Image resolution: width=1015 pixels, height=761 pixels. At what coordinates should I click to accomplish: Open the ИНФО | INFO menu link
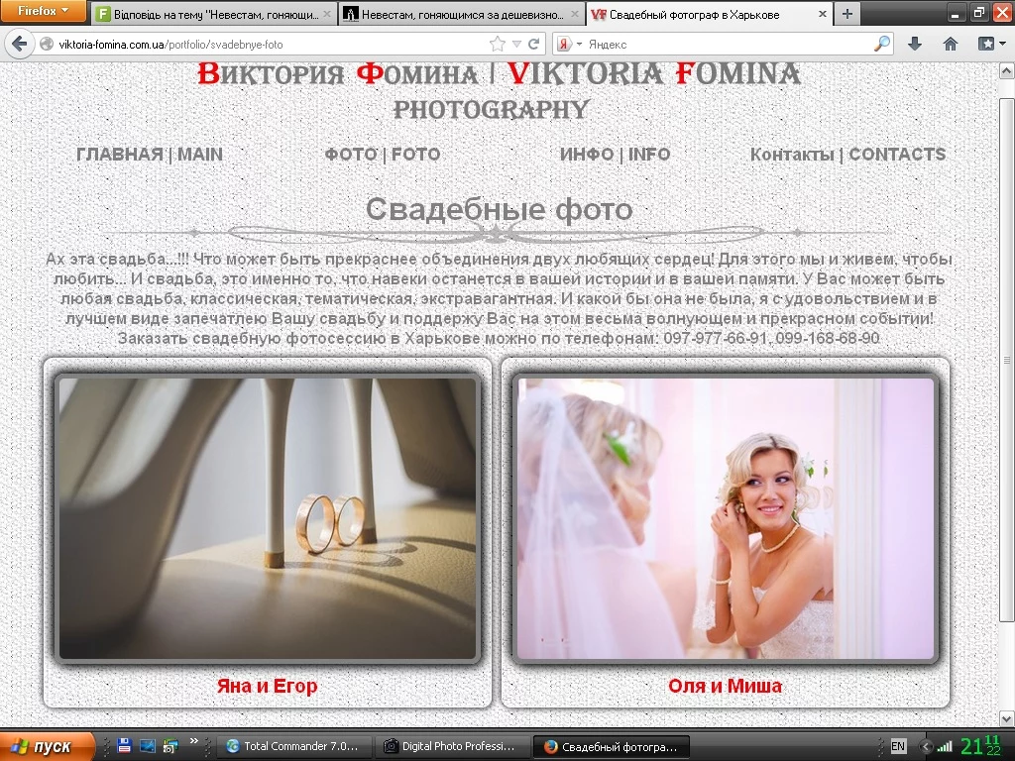click(615, 155)
